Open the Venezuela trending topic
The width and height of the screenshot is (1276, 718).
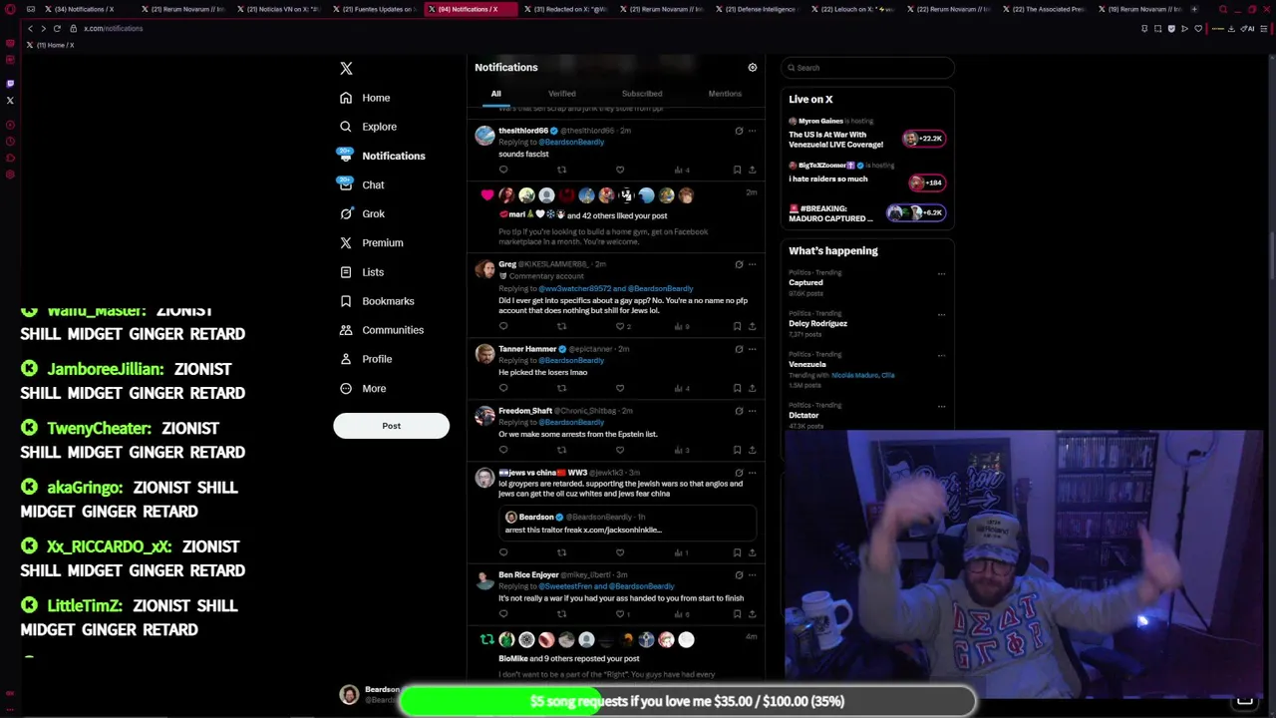pos(807,364)
